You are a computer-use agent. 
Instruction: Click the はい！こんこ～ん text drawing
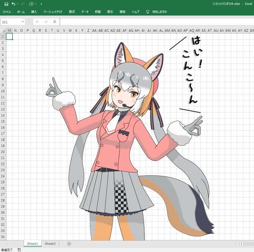pos(192,71)
